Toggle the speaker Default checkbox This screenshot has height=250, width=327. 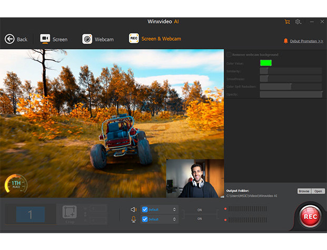[x=145, y=209]
